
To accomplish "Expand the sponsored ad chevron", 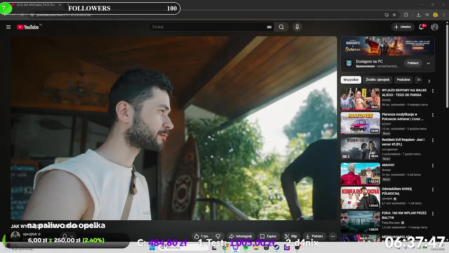I will pos(428,63).
